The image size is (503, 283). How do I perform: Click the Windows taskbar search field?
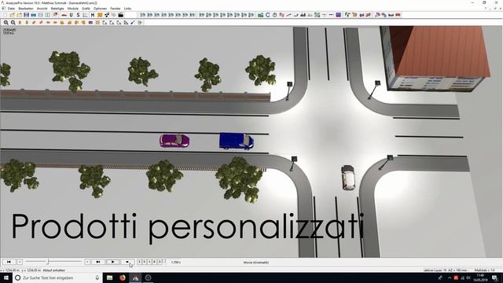pos(57,277)
